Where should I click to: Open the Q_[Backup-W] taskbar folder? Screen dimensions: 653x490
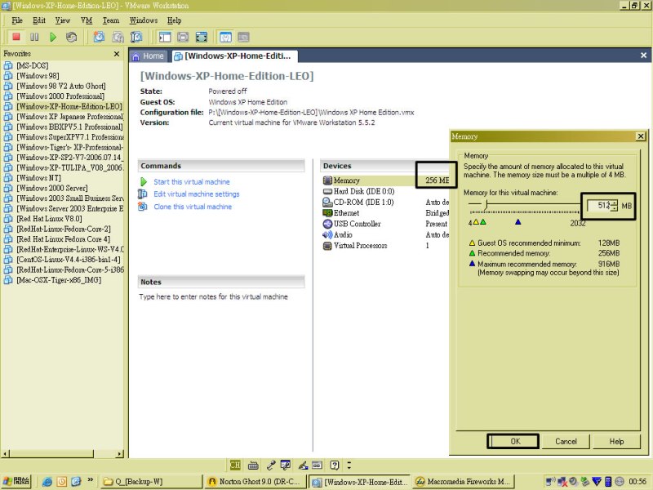151,482
